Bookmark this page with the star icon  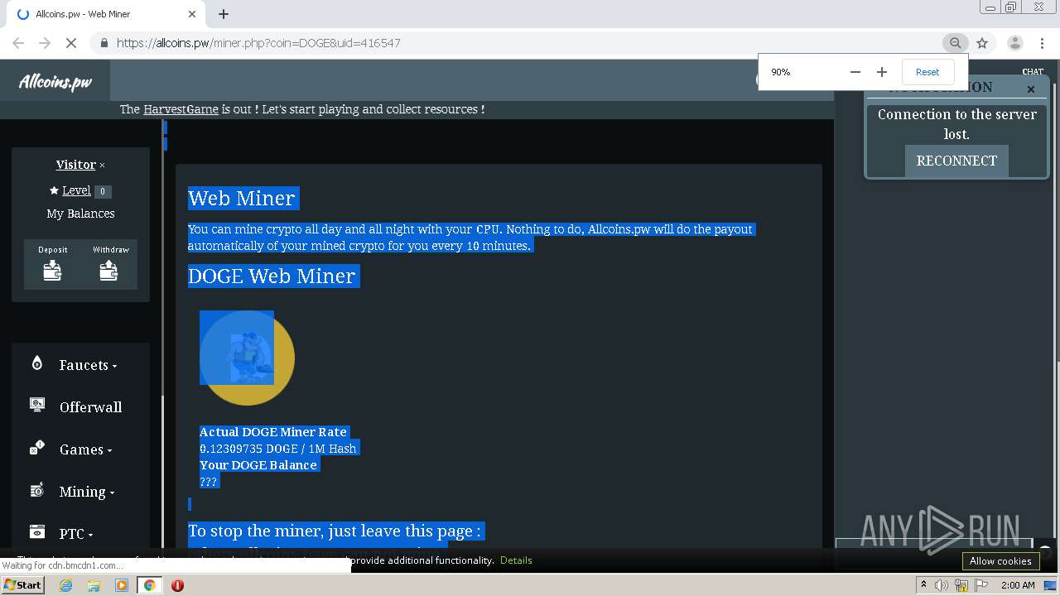982,43
